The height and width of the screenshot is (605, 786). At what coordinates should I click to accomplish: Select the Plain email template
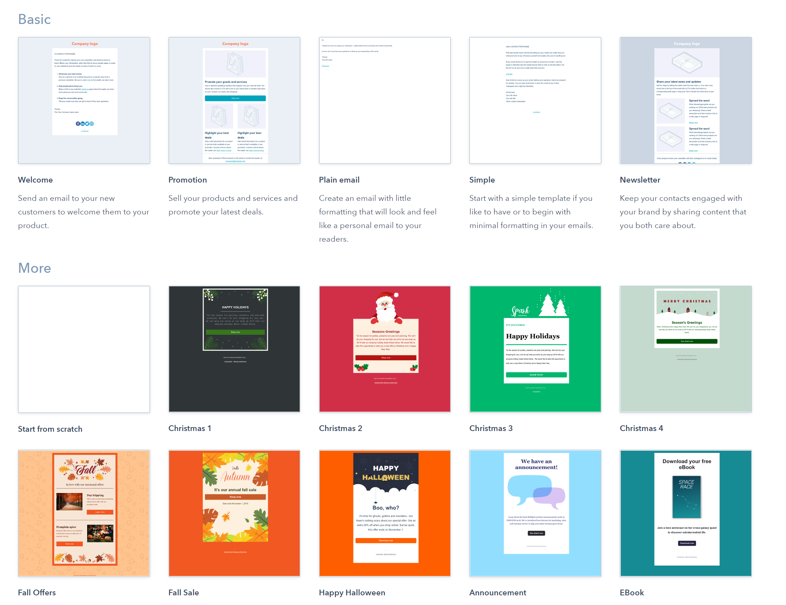(x=385, y=100)
